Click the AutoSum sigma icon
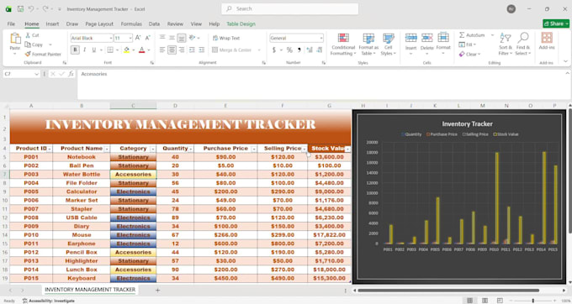 462,35
